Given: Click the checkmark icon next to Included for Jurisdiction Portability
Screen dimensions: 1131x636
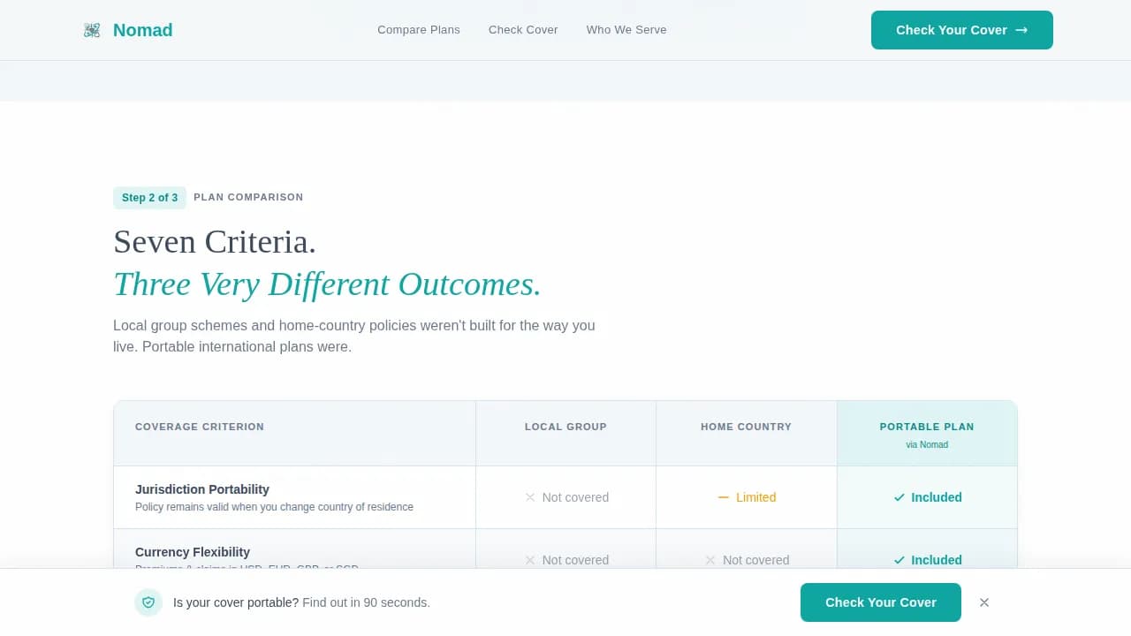Looking at the screenshot, I should pyautogui.click(x=900, y=497).
